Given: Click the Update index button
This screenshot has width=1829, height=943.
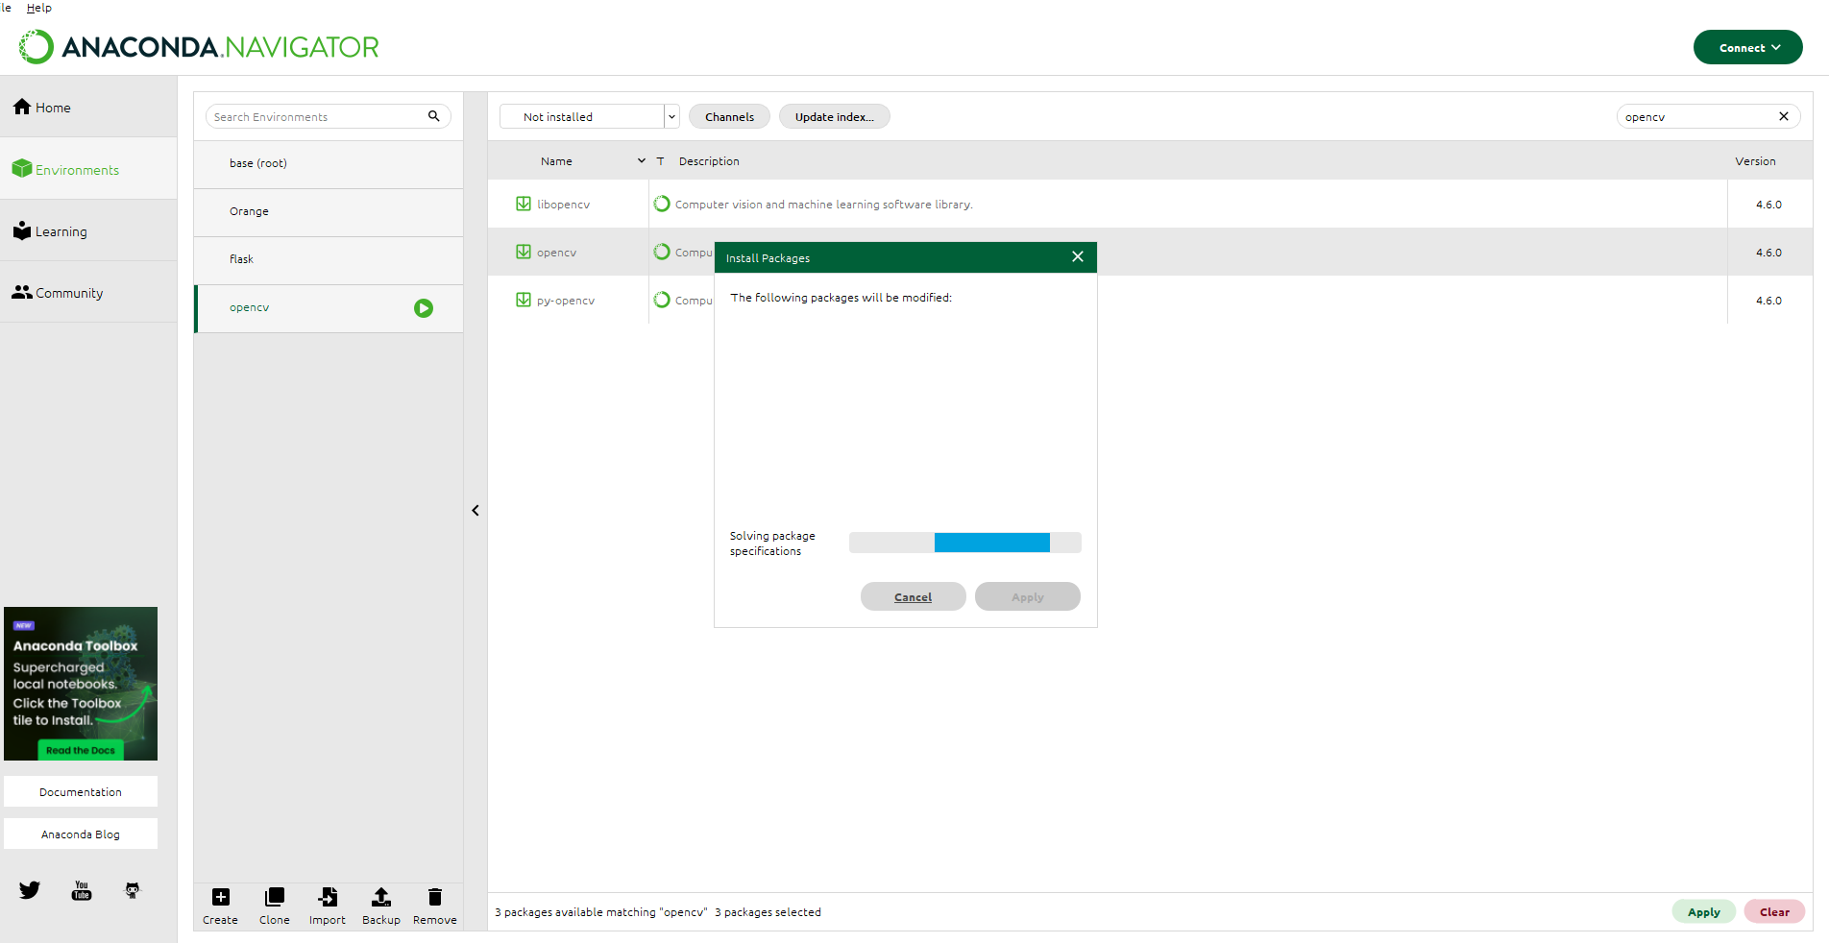Looking at the screenshot, I should 834,116.
